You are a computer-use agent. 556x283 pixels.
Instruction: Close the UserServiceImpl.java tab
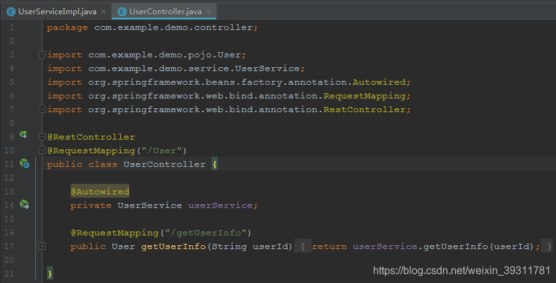click(103, 12)
